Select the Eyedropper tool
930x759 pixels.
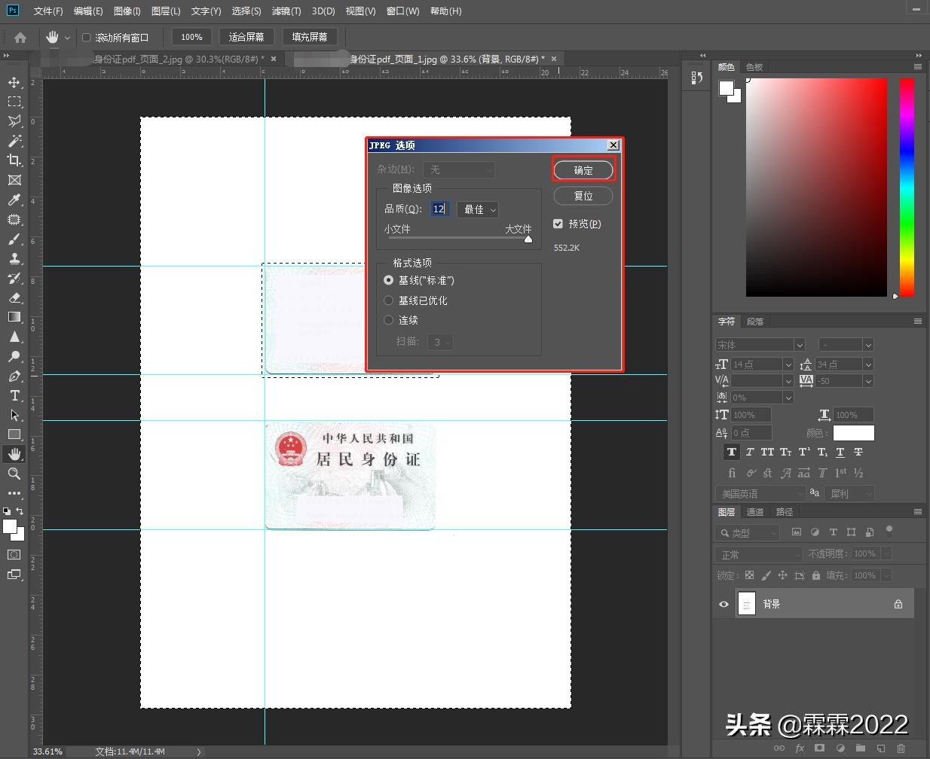pos(14,200)
